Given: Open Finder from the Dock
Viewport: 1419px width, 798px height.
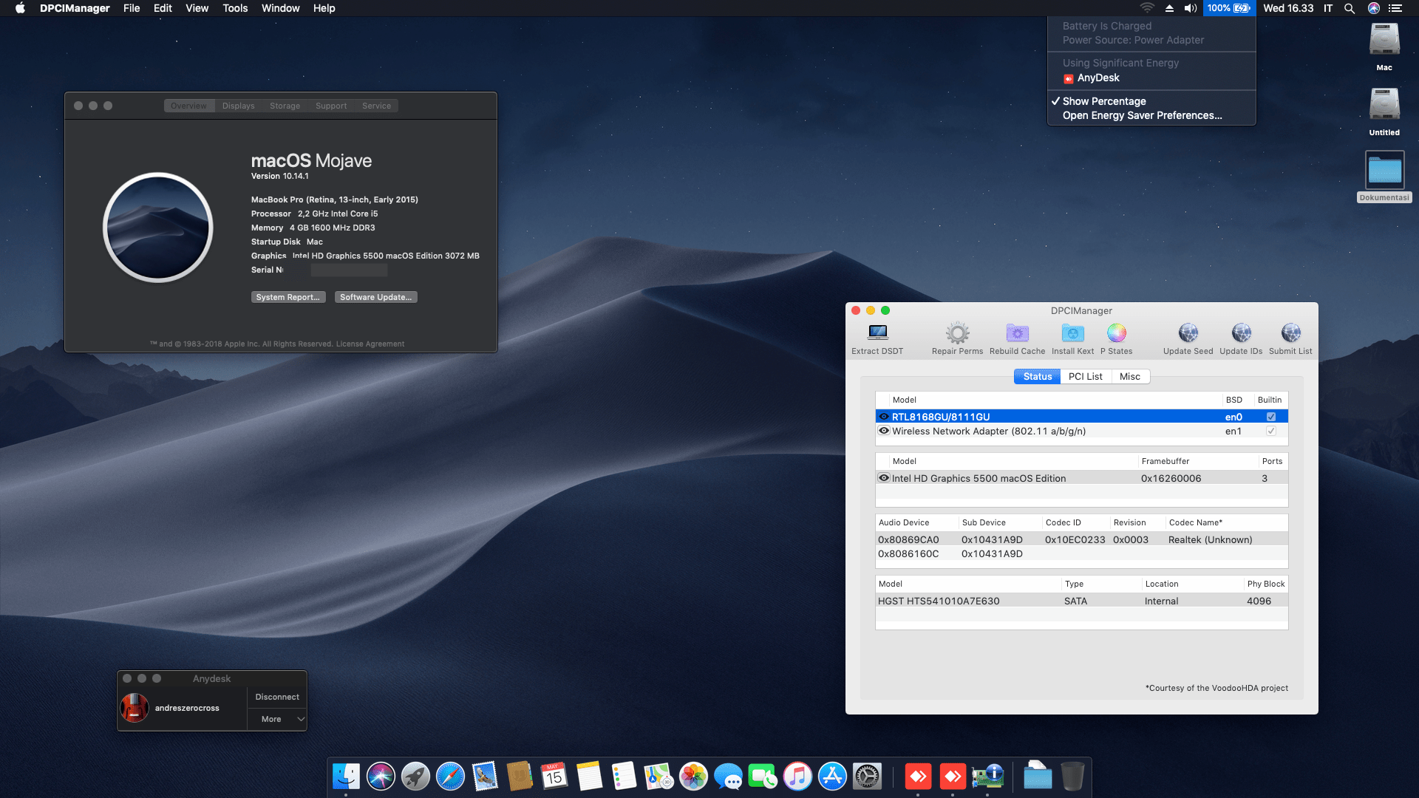Looking at the screenshot, I should tap(346, 777).
